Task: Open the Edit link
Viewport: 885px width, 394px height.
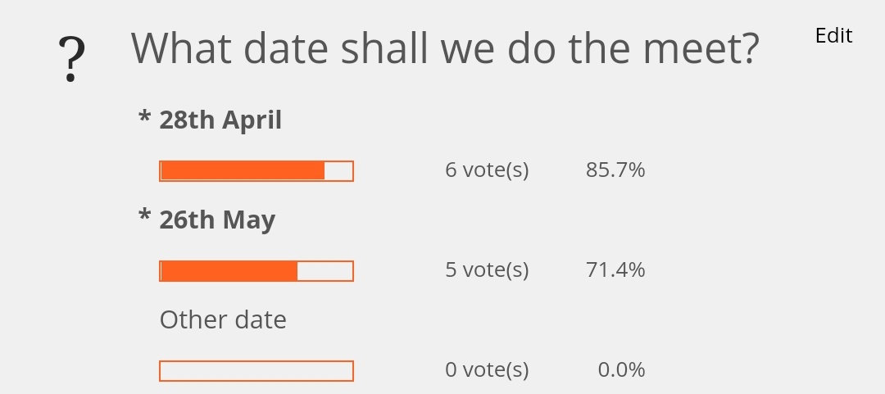Action: point(833,35)
